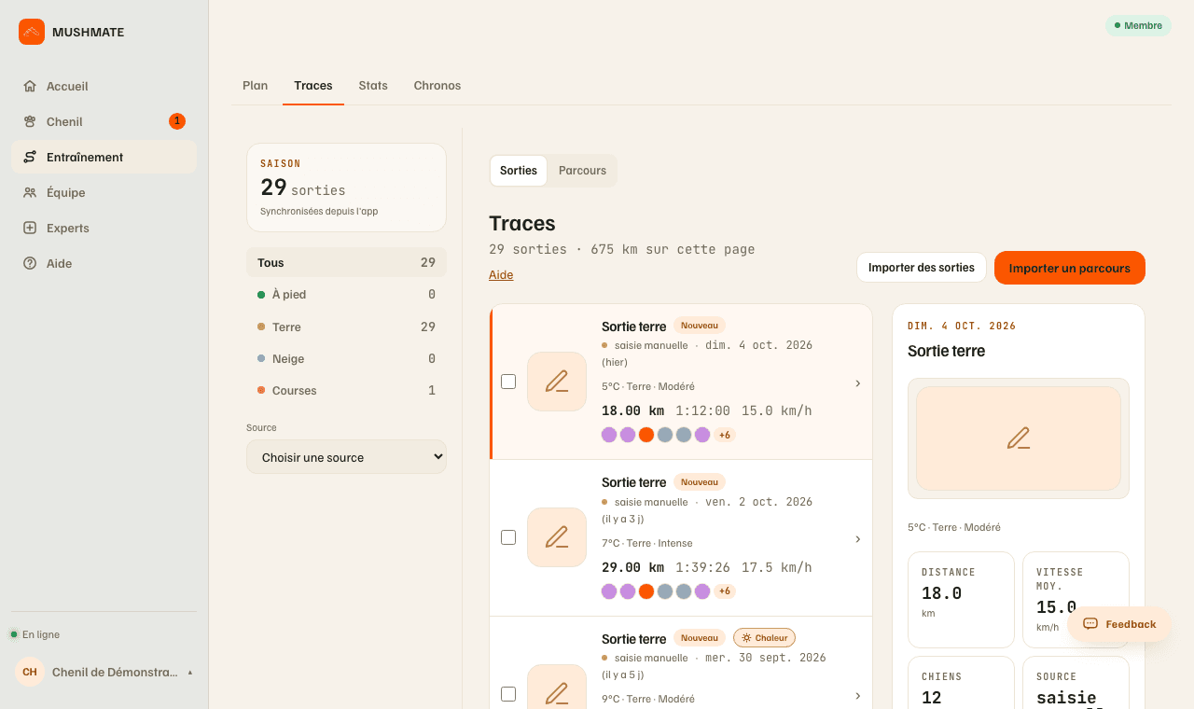1194x709 pixels.
Task: Click the Équipe people icon
Action: pos(30,192)
